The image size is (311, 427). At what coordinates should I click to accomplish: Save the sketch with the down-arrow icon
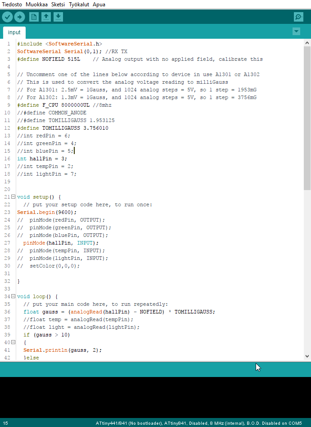coord(58,17)
